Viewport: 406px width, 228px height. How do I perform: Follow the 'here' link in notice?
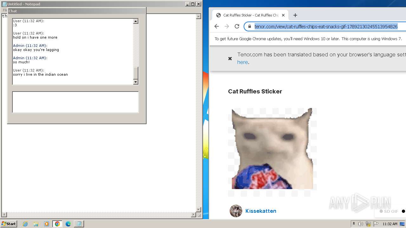pos(243,62)
